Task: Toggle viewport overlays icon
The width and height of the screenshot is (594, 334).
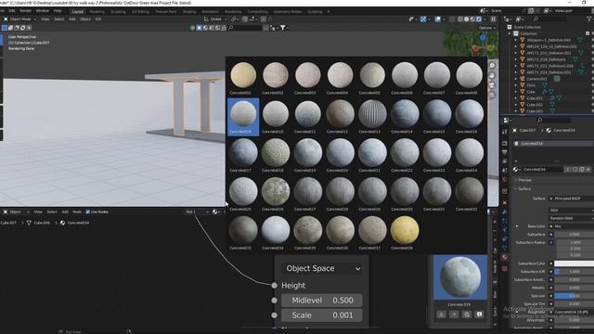Action: click(438, 19)
